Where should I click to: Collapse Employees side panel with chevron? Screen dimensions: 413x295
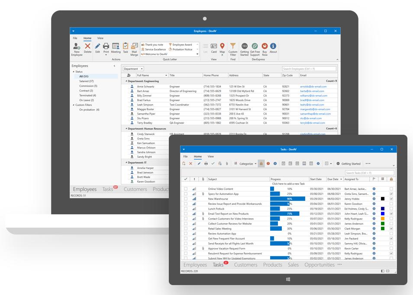pos(114,66)
